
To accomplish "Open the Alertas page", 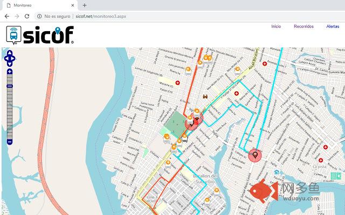I will tap(333, 26).
